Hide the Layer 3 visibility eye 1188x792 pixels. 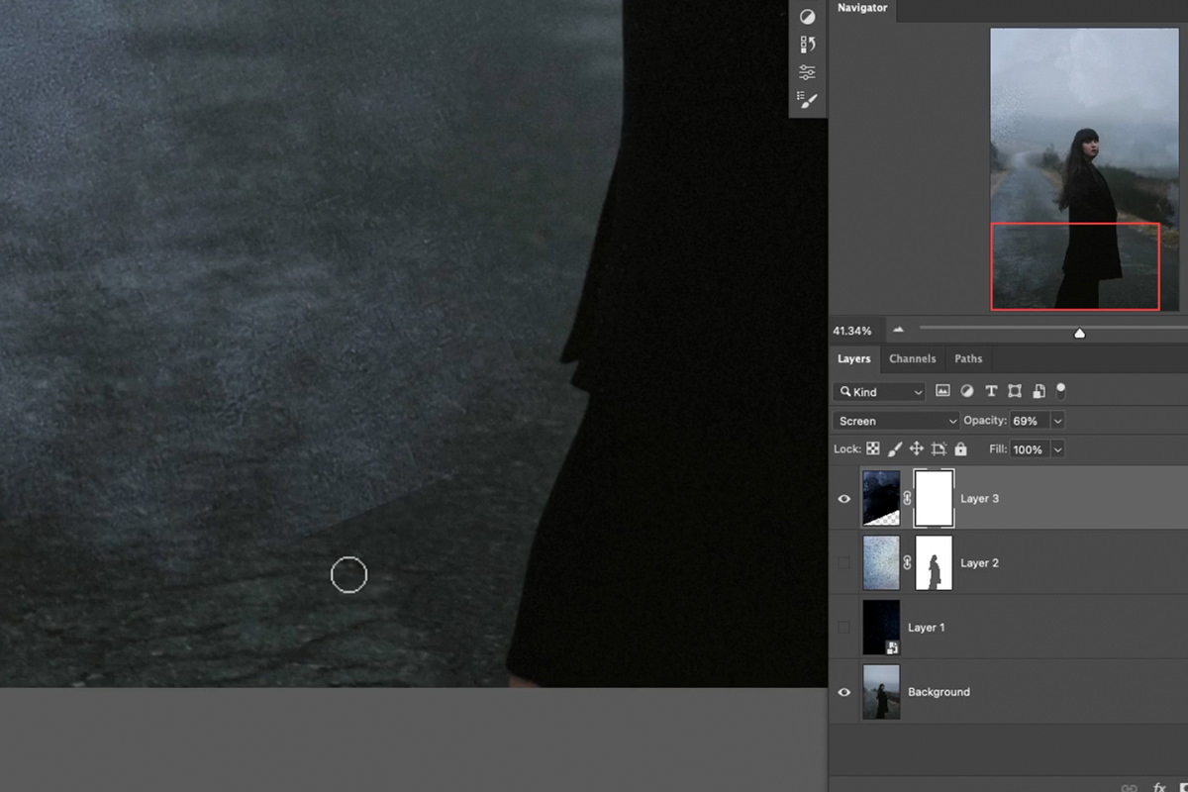(x=843, y=498)
